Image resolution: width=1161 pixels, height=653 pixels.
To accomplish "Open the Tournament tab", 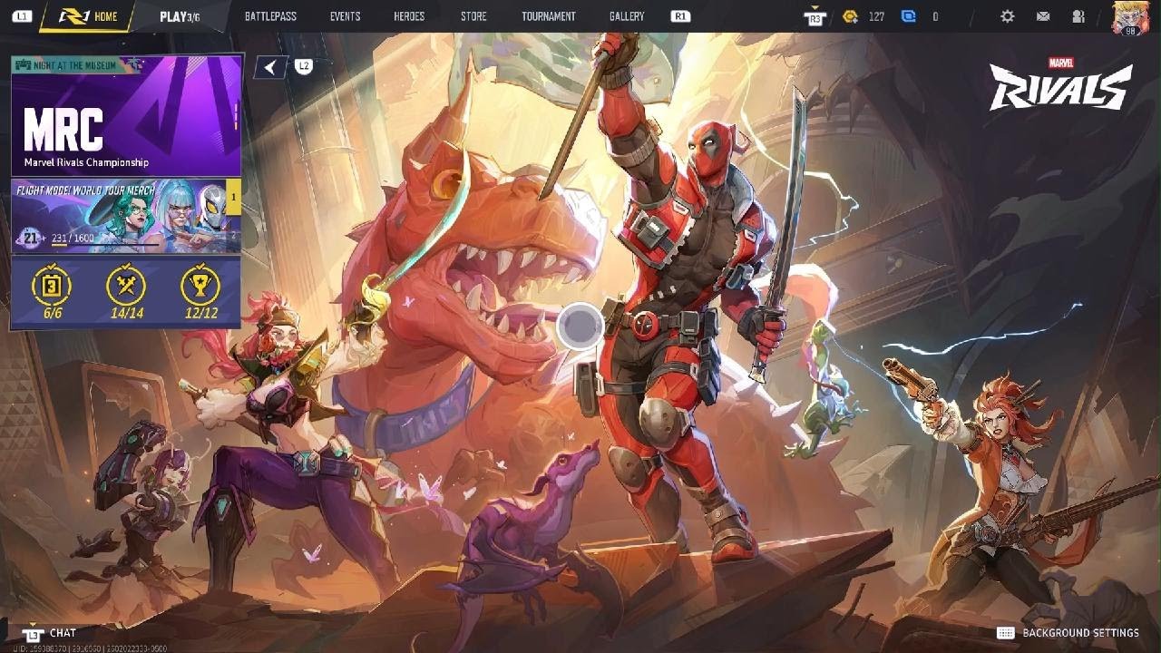I will pos(549,16).
